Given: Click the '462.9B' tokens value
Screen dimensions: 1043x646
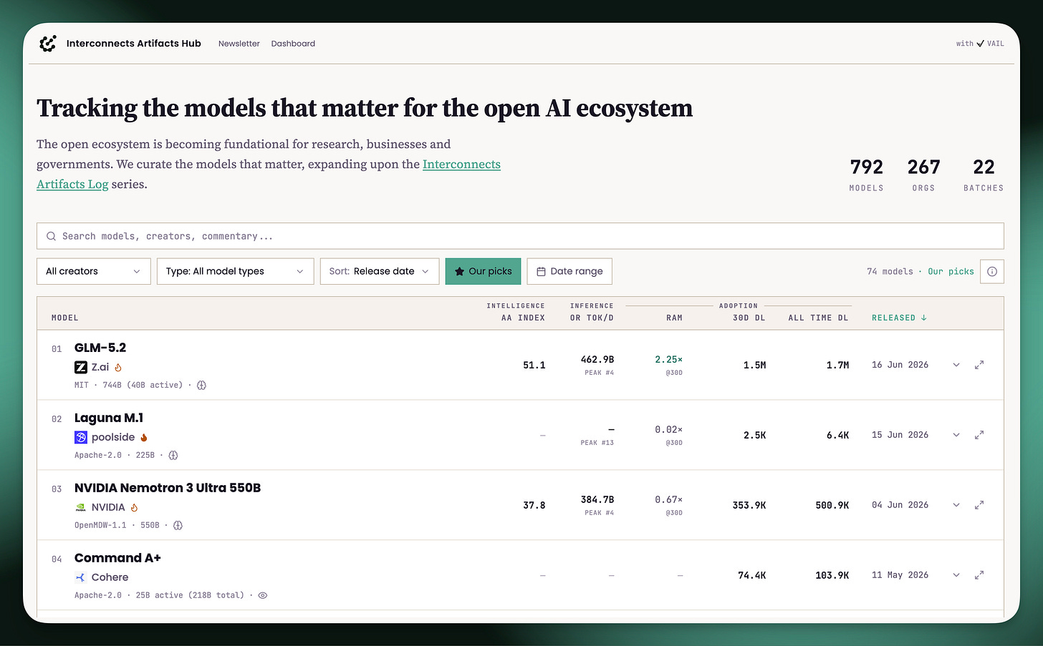Looking at the screenshot, I should 597,359.
